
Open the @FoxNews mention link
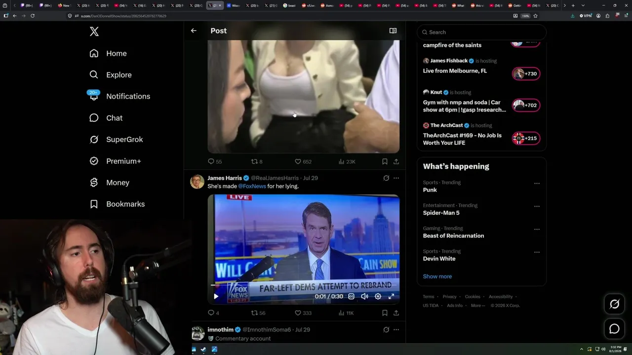point(252,186)
